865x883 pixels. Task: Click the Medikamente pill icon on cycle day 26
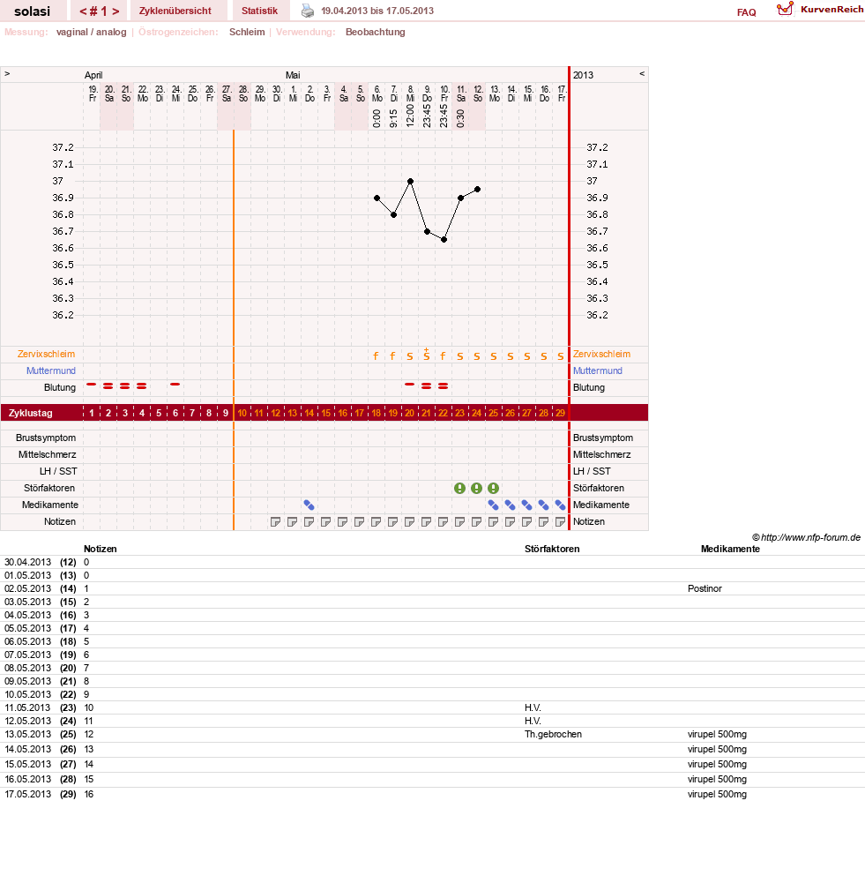pos(510,505)
